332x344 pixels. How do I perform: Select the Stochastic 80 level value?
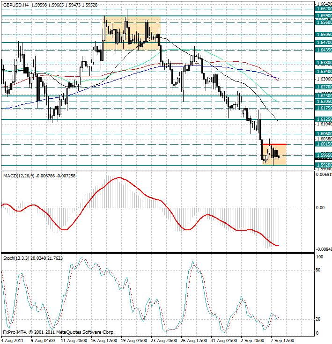(318, 270)
